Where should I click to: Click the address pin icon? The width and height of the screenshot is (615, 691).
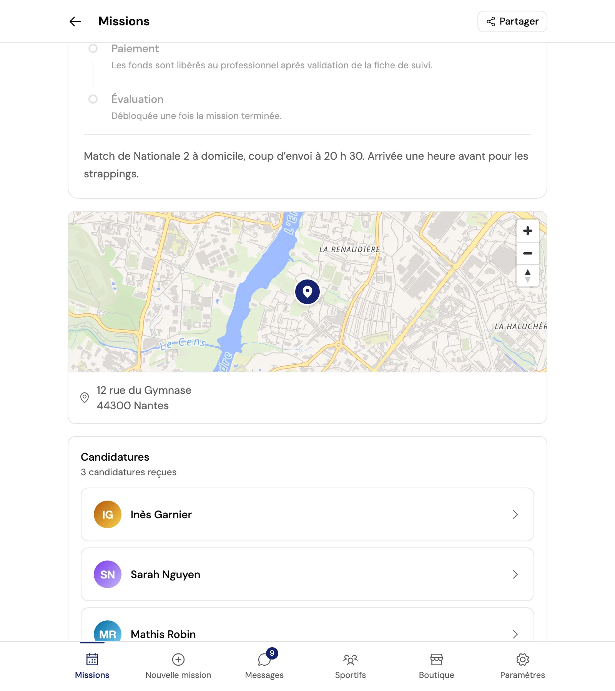tap(85, 398)
